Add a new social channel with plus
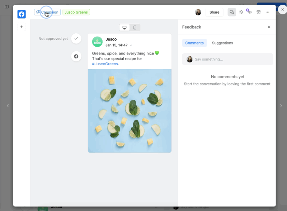This screenshot has height=211, width=287. [22, 27]
